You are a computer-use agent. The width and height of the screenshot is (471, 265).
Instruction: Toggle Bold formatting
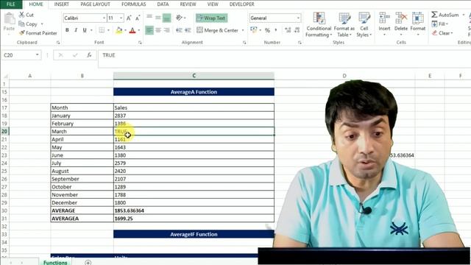[x=67, y=30]
